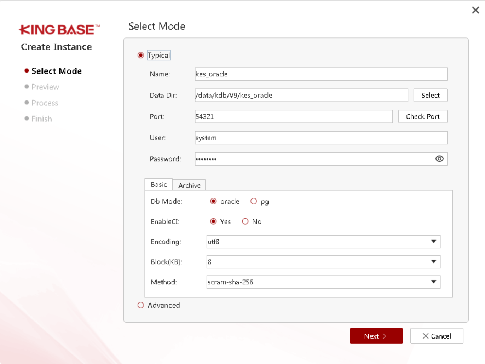
Task: Click the KINGBASE logo
Action: (x=59, y=30)
